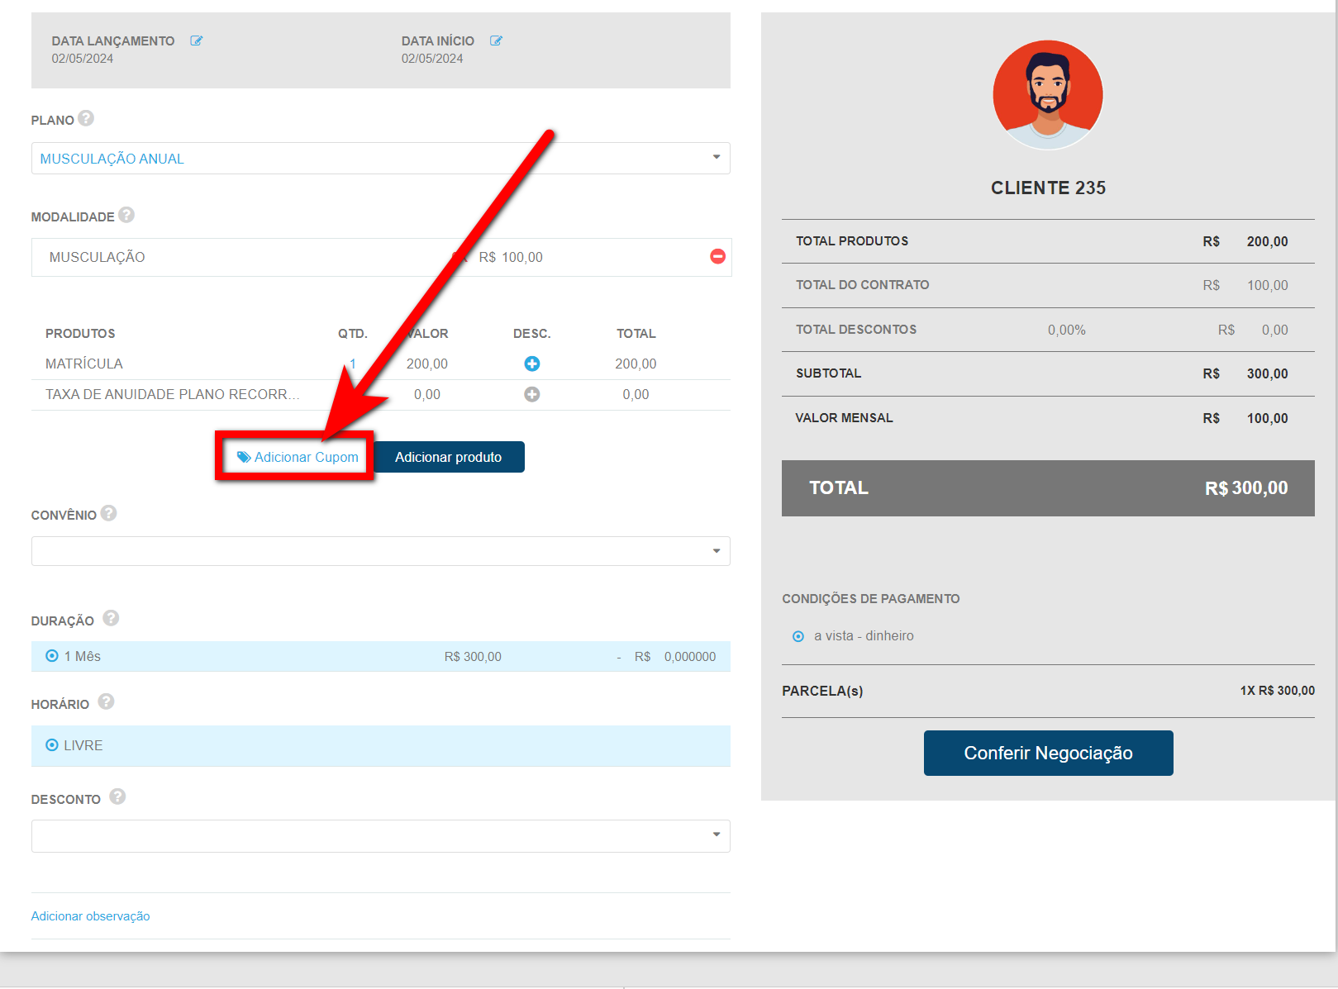Add discount to Taxa de Anuidade row
Image resolution: width=1338 pixels, height=989 pixels.
point(532,394)
